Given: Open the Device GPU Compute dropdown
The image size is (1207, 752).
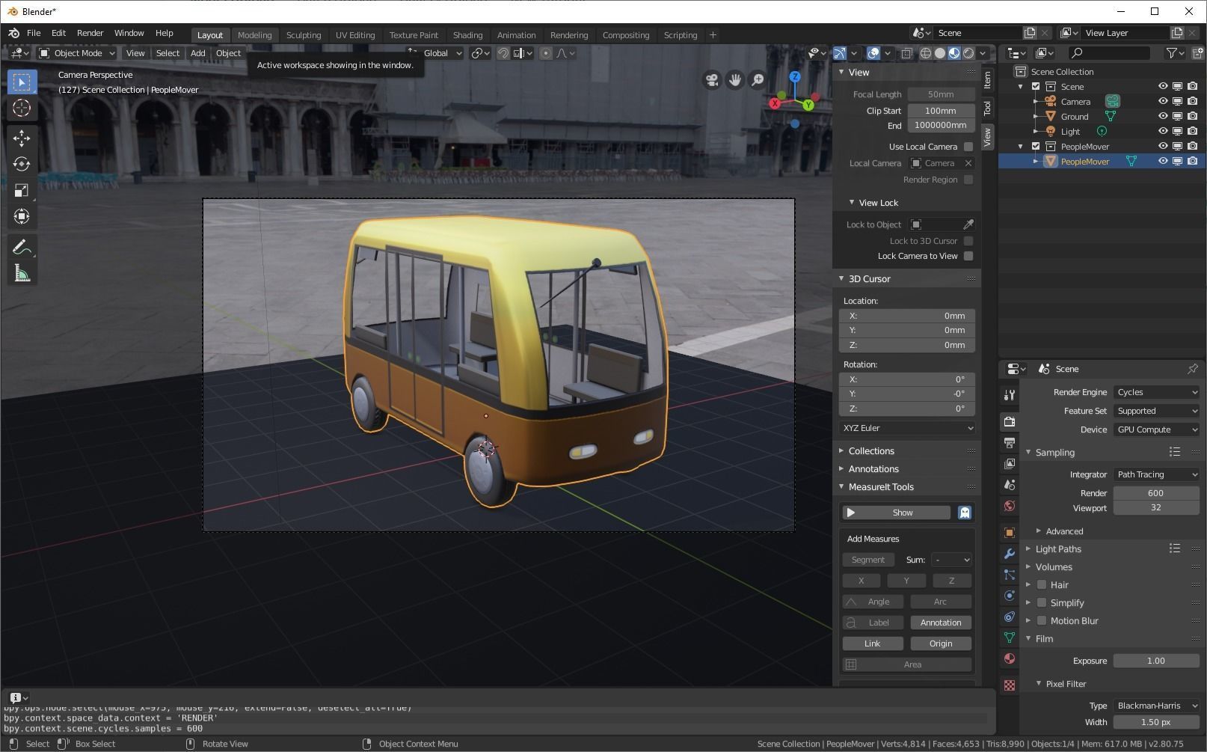Looking at the screenshot, I should coord(1156,430).
